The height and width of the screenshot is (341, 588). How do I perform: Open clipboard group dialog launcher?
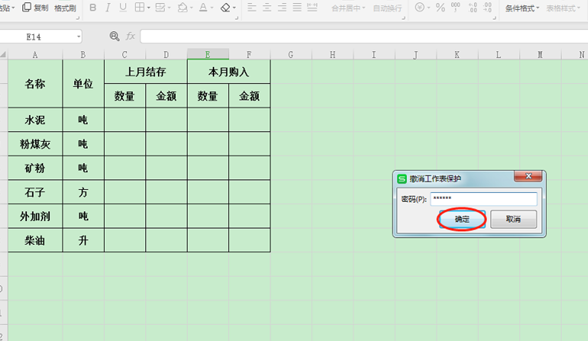click(78, 18)
